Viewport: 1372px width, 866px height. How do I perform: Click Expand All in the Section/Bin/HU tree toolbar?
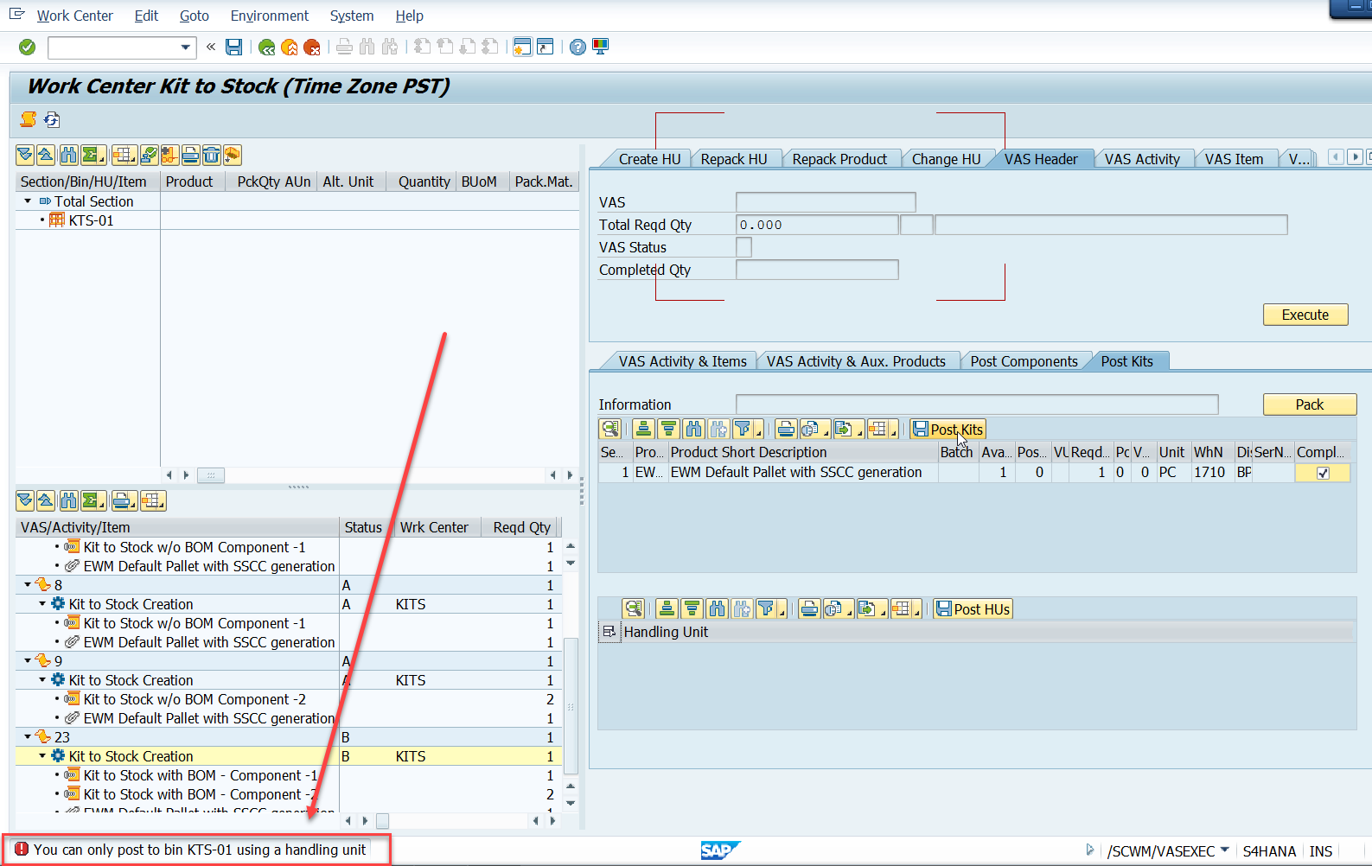point(25,156)
